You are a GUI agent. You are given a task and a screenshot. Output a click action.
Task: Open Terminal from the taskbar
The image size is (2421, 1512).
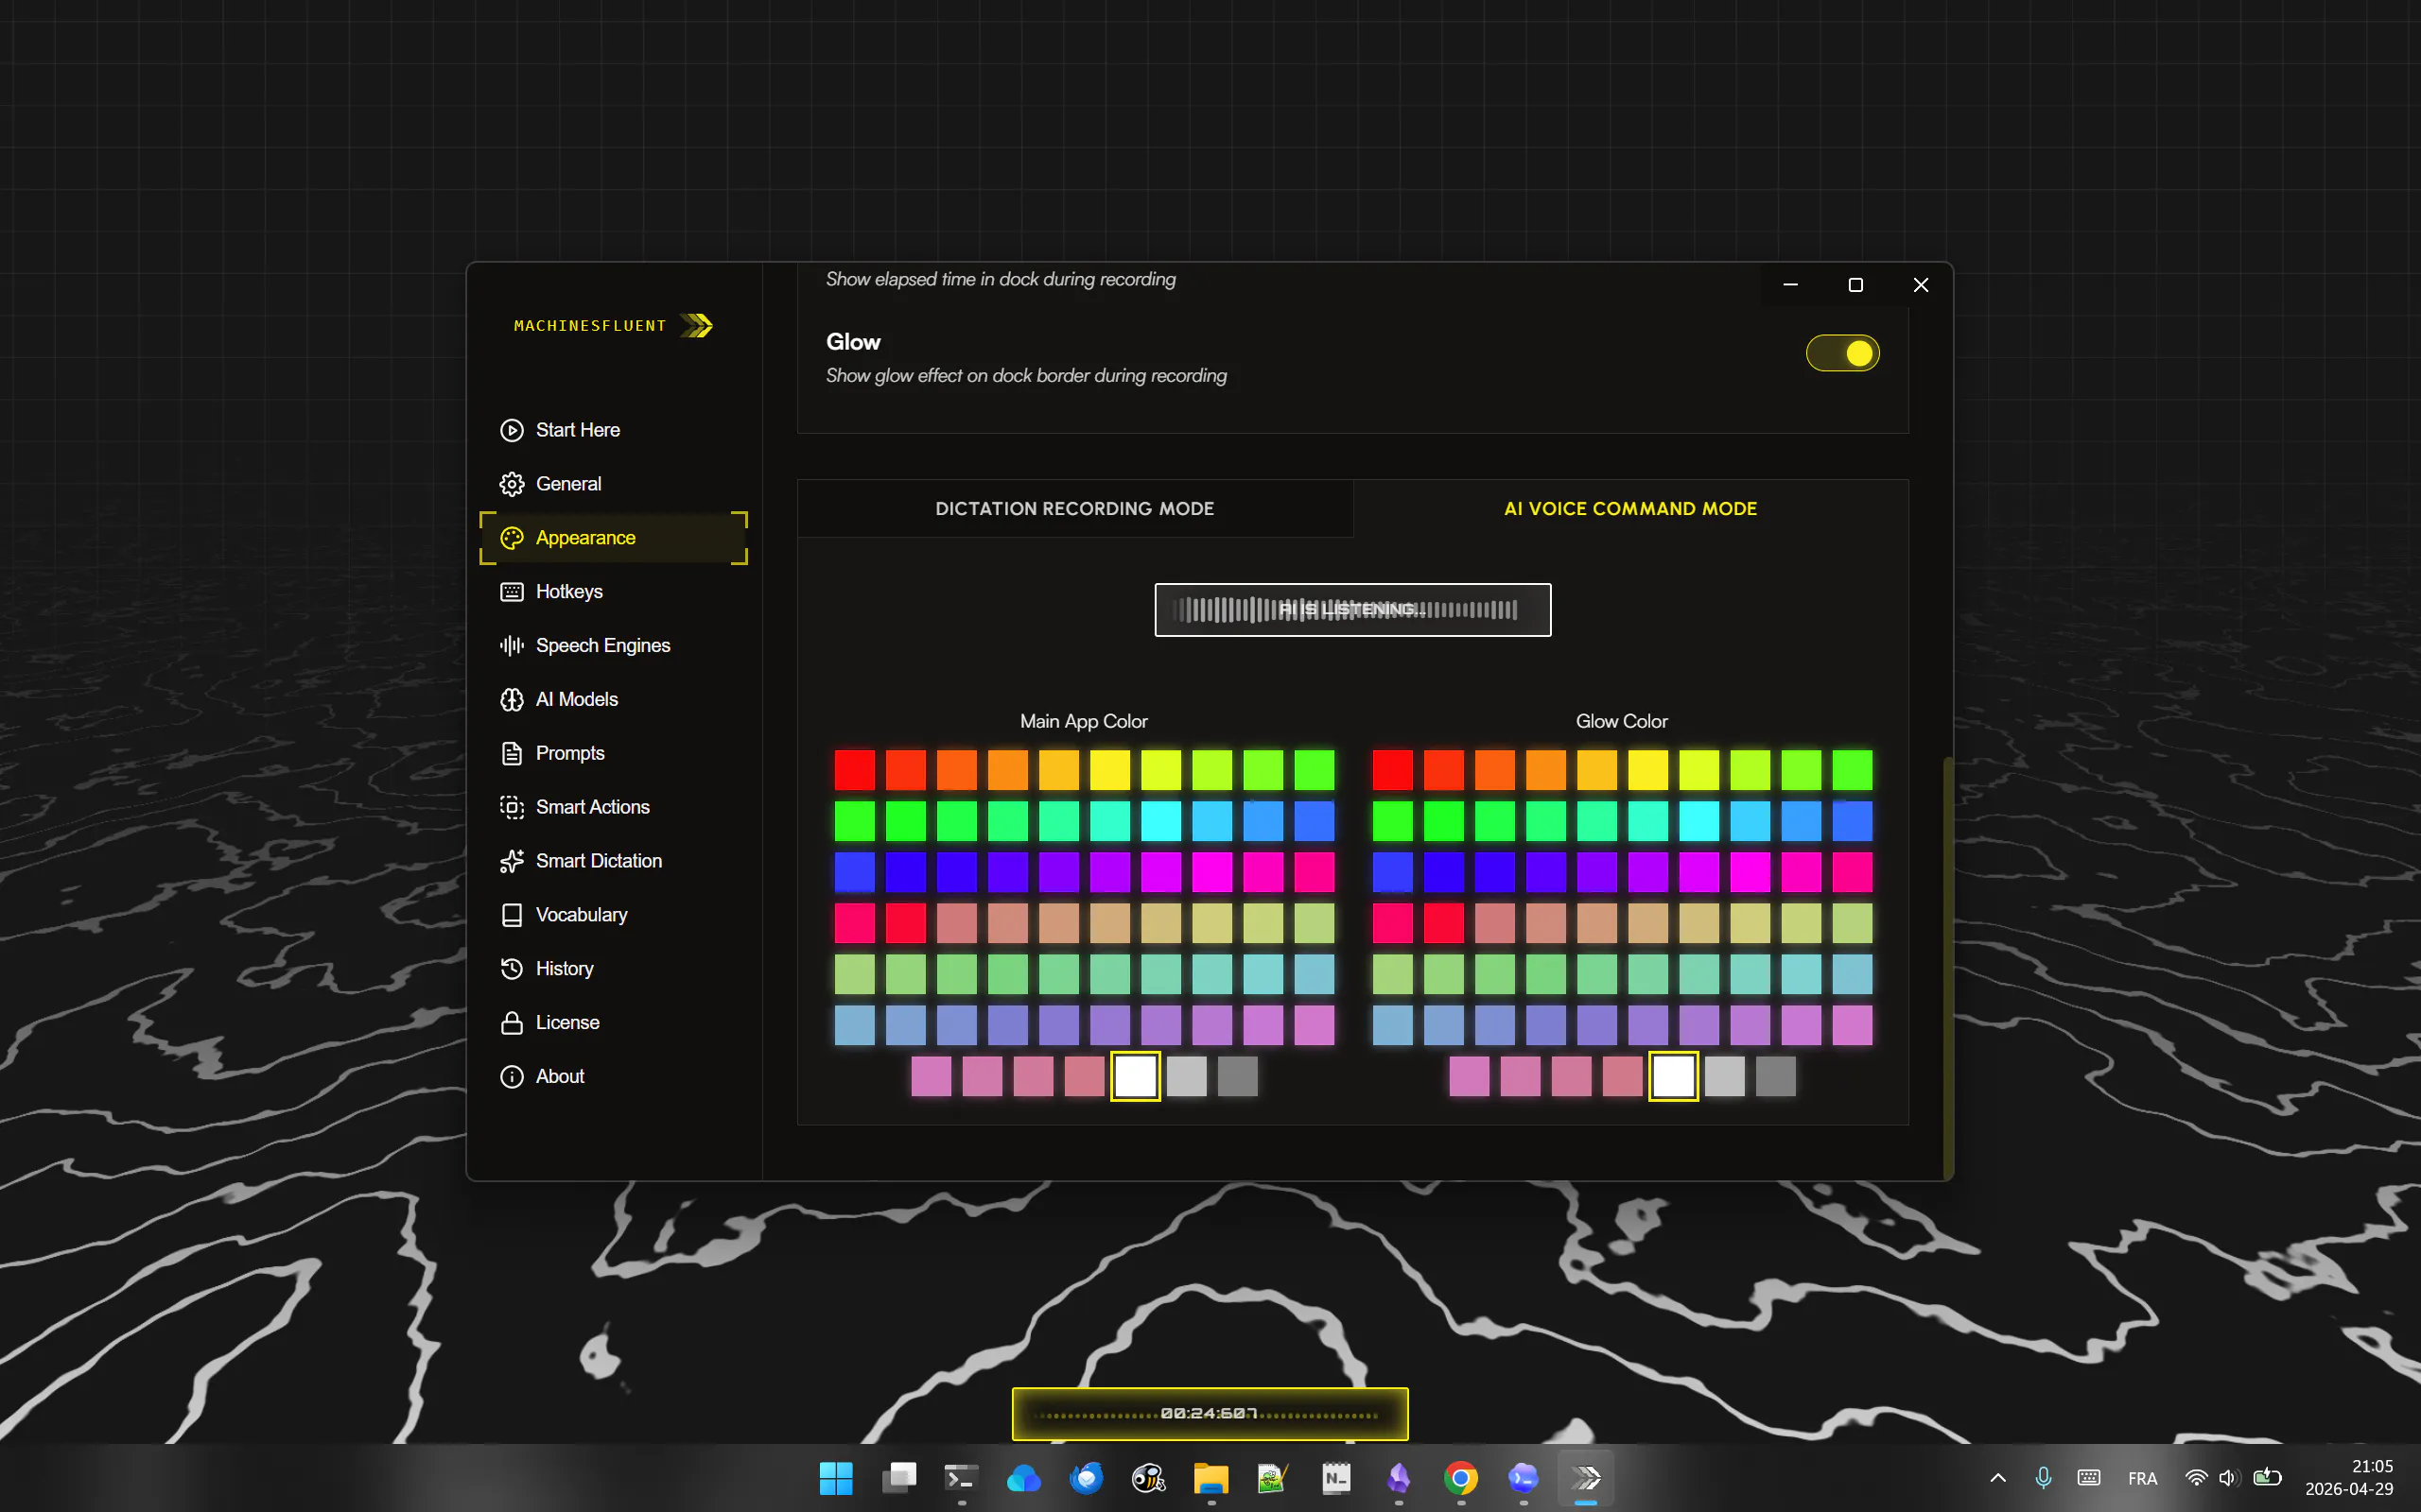pyautogui.click(x=961, y=1478)
